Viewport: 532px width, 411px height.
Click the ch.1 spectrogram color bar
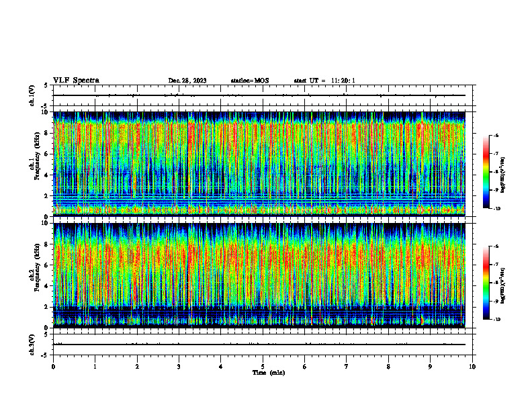tap(486, 172)
